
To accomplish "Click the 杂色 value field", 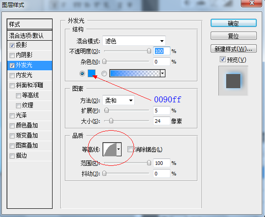I will (162, 62).
